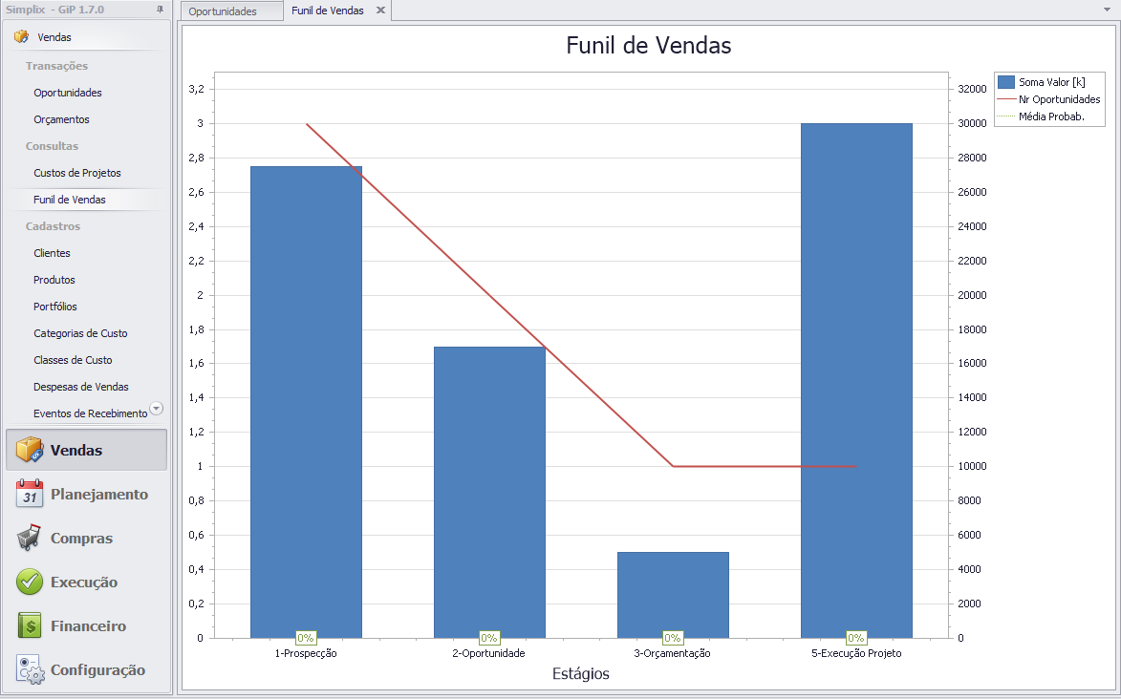Open the Clientes register
1121x699 pixels.
coord(52,253)
